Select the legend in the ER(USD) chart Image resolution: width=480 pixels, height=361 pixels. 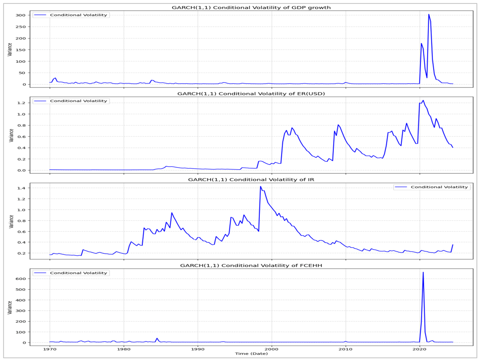71,101
